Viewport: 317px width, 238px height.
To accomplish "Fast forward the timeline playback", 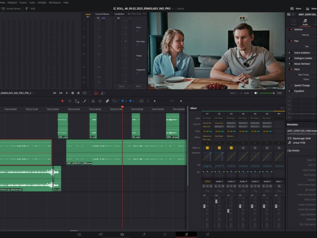I will [x=61, y=93].
